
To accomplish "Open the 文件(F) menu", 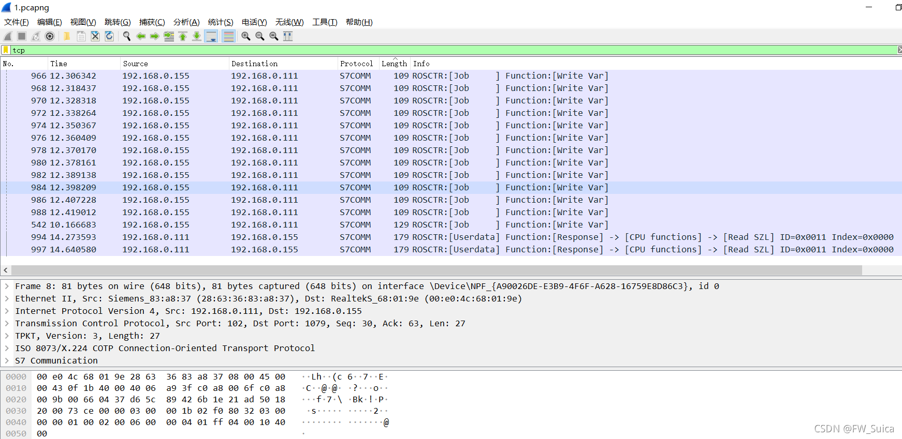I will click(x=17, y=22).
